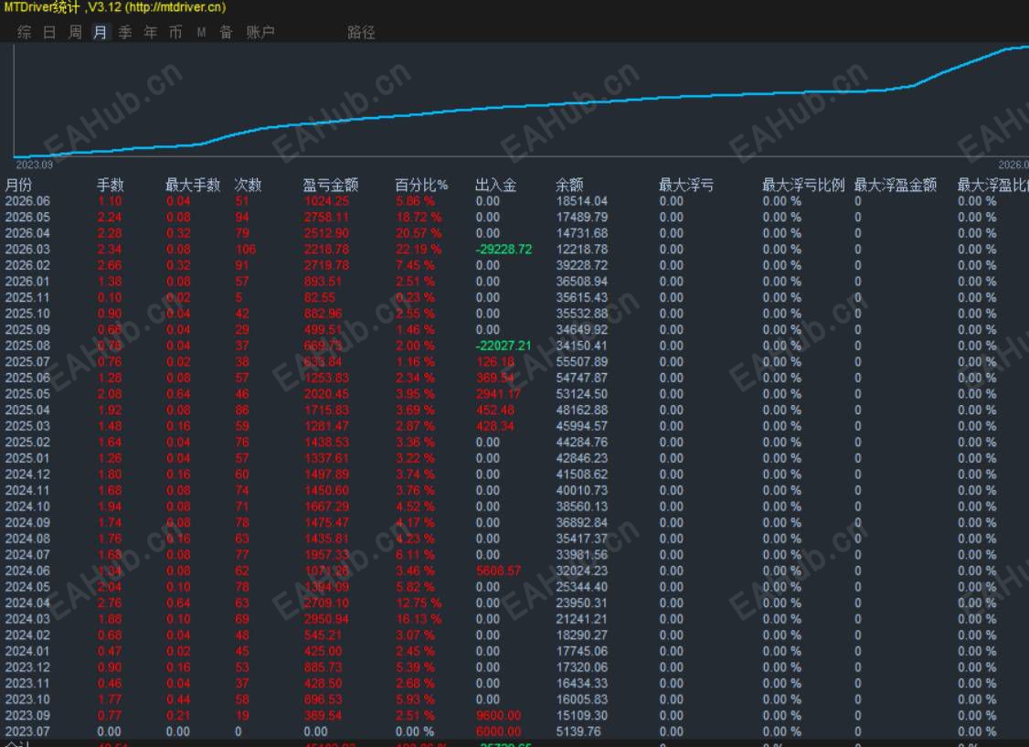The image size is (1029, 747).
Task: Click the 百分比% column header
Action: point(421,185)
